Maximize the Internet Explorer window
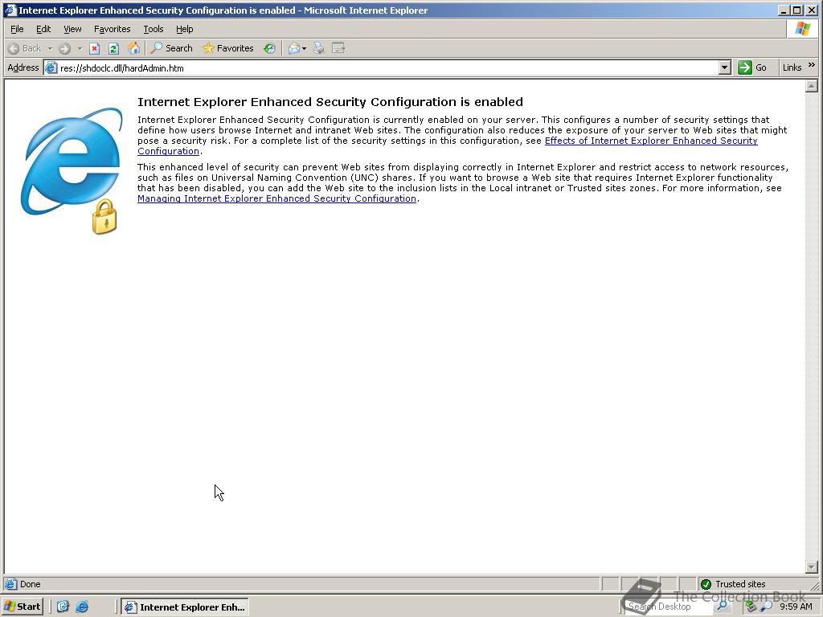The height and width of the screenshot is (617, 823). (796, 10)
